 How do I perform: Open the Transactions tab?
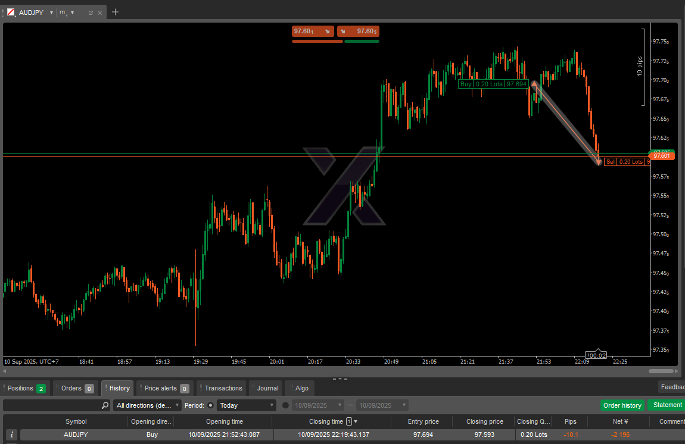pos(223,388)
